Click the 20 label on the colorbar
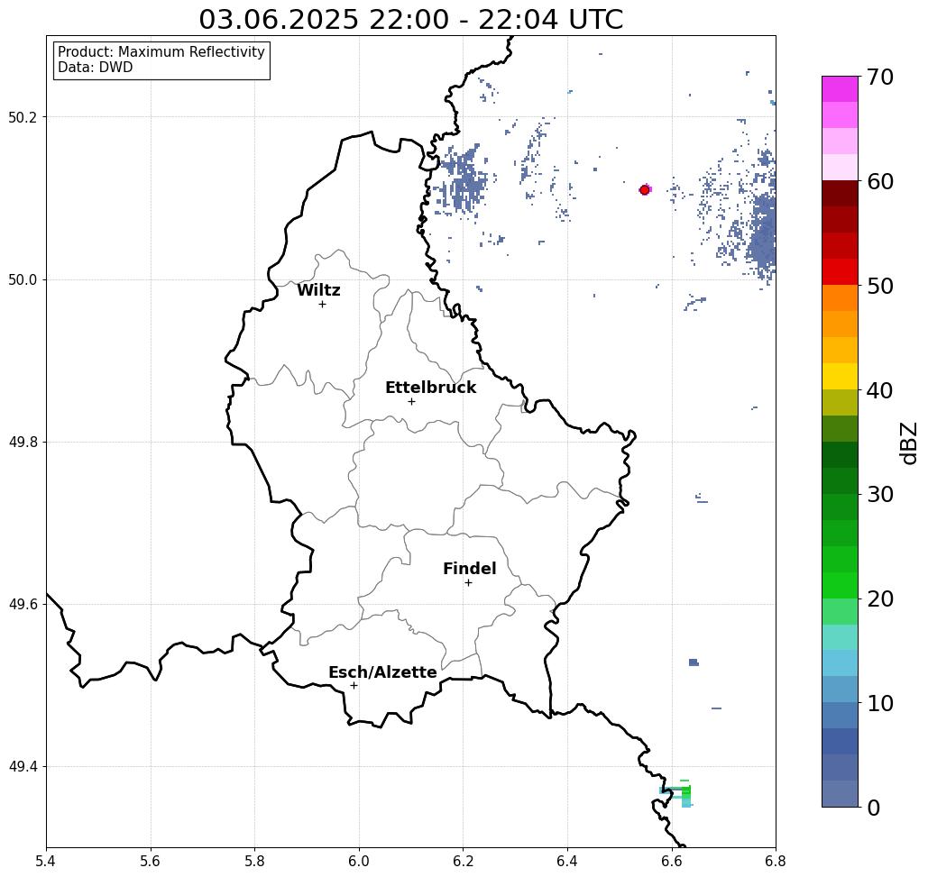The height and width of the screenshot is (877, 928). point(879,599)
